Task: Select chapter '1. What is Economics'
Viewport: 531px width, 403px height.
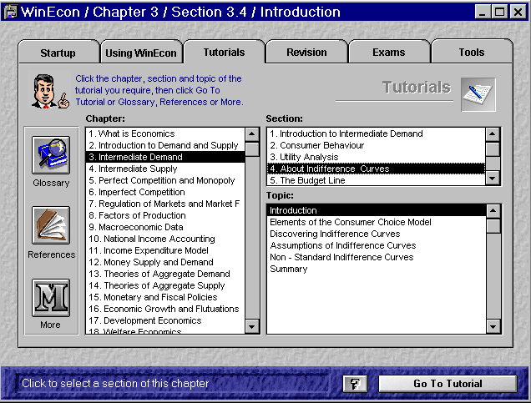Action: pyautogui.click(x=165, y=133)
